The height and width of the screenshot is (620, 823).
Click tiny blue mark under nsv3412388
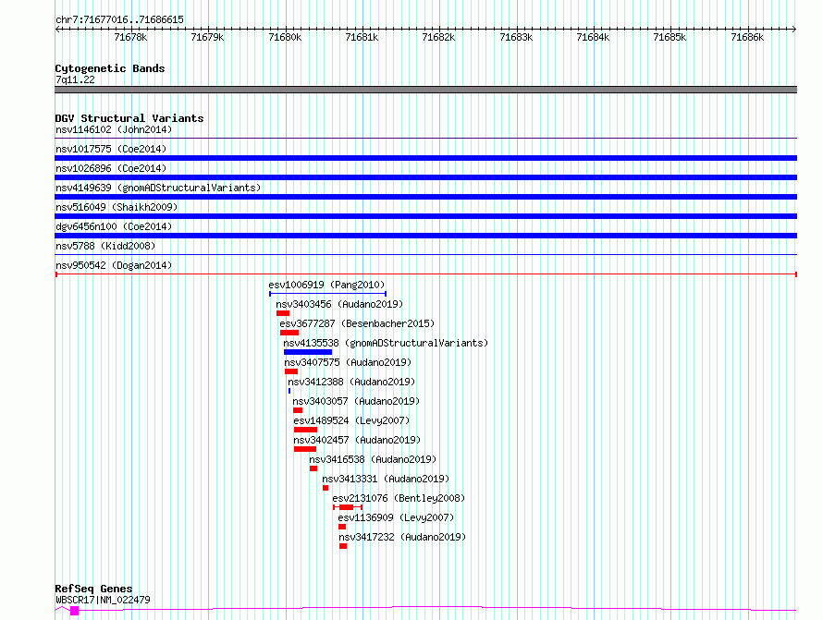coord(289,391)
